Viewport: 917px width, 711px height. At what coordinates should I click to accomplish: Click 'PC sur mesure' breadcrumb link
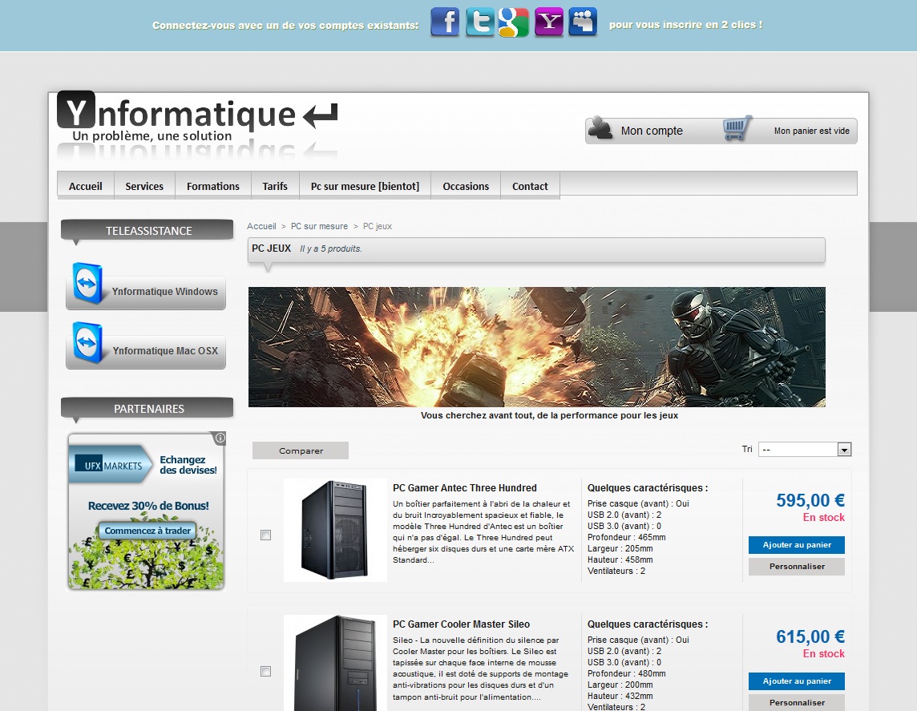(319, 226)
